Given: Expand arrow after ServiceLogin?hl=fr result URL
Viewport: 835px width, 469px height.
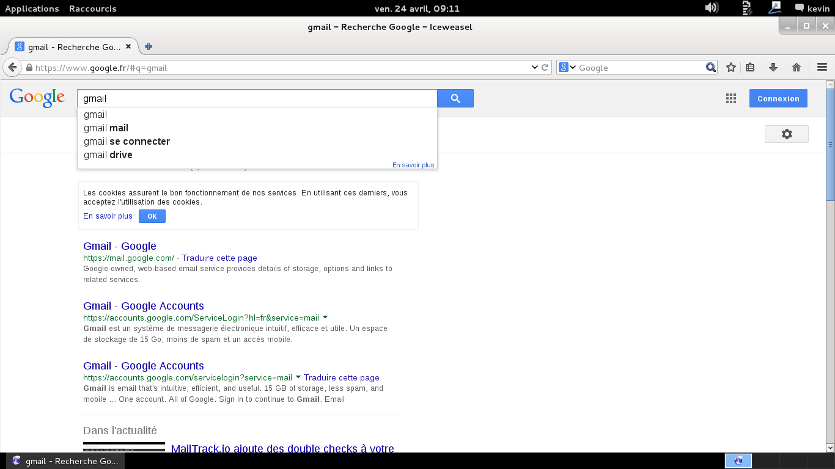Looking at the screenshot, I should pos(325,318).
